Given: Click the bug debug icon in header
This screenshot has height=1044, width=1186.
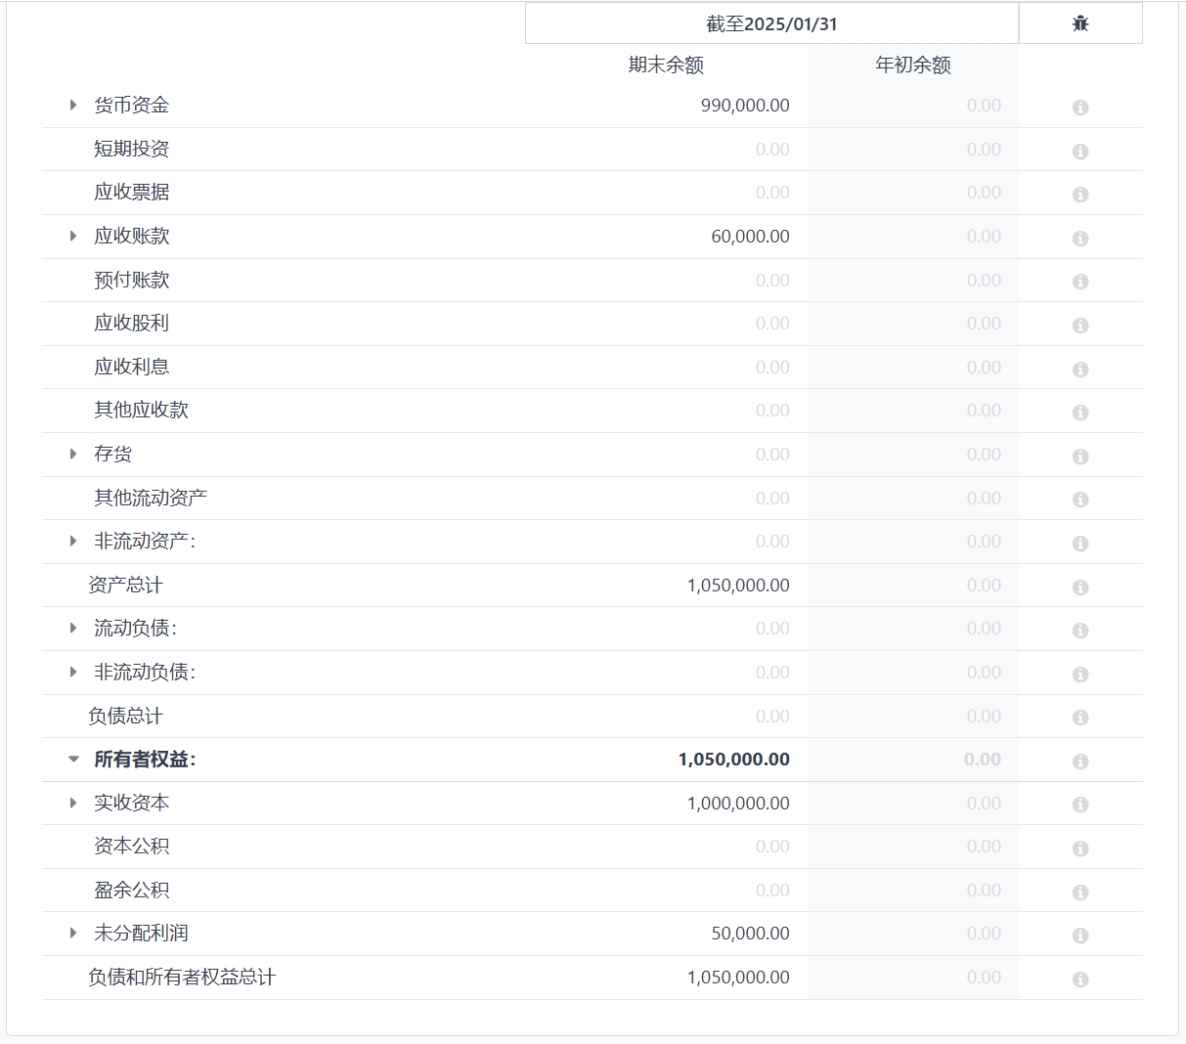Looking at the screenshot, I should [1079, 23].
